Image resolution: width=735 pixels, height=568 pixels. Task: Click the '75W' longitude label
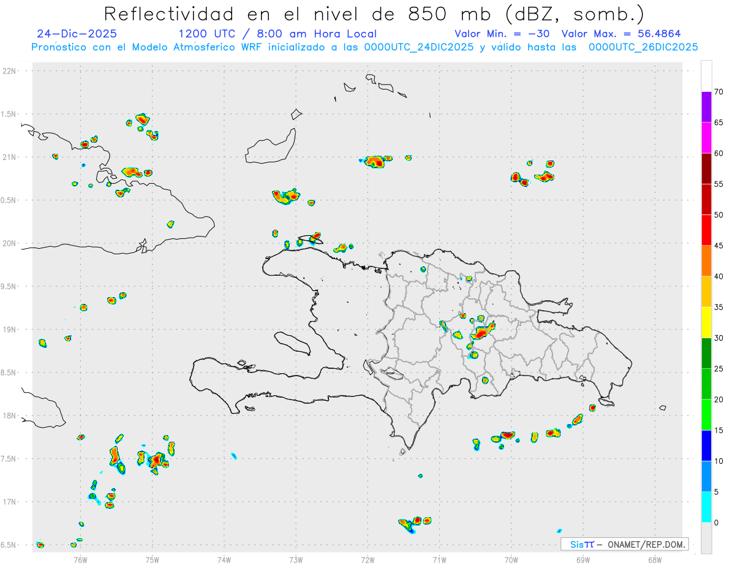tap(153, 559)
